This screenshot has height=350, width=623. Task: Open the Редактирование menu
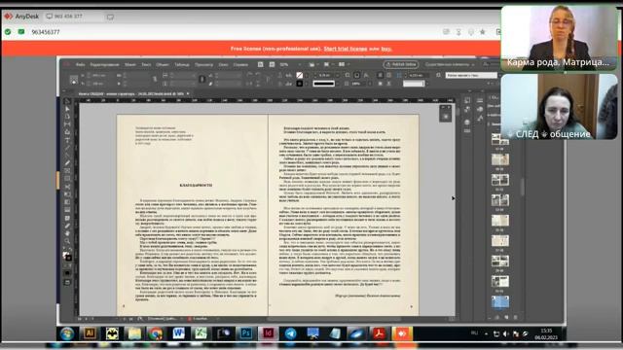click(x=104, y=65)
